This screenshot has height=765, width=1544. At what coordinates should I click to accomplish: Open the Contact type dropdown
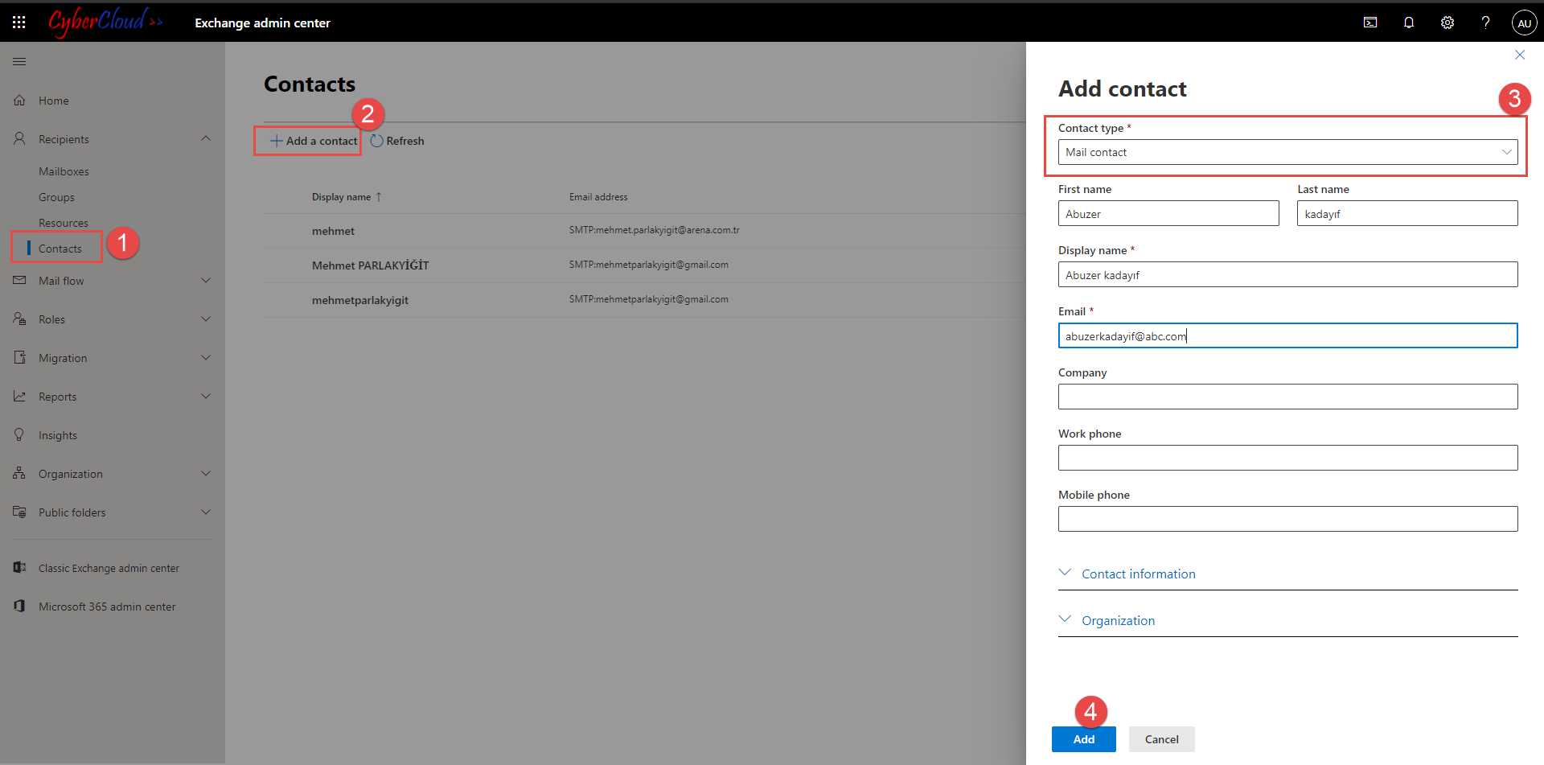point(1287,152)
